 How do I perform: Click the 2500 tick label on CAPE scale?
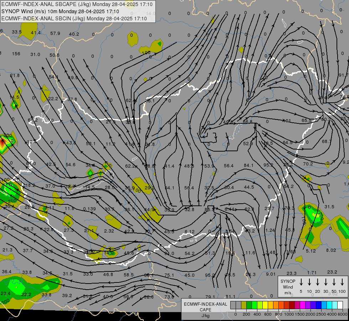321,314
